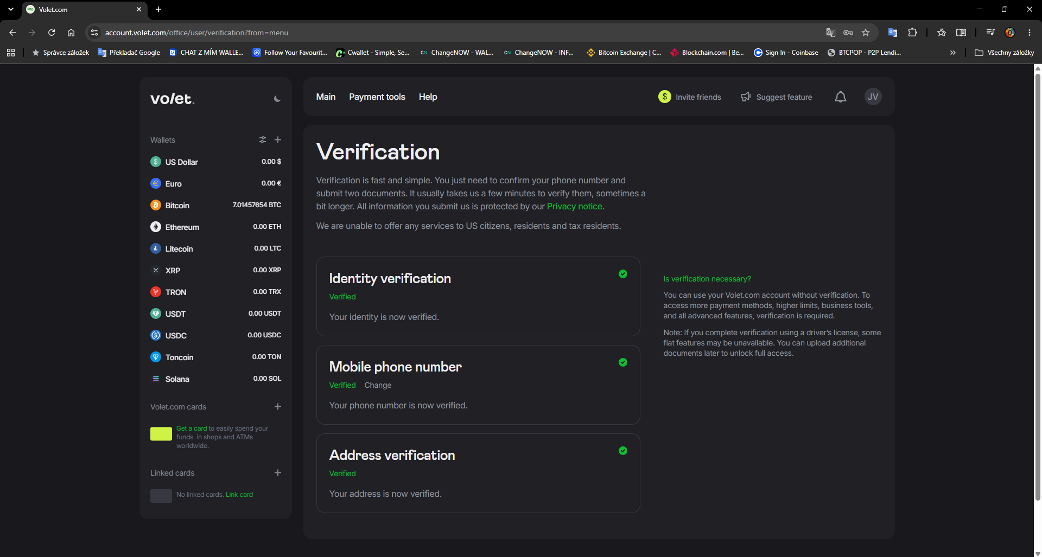Open notifications bell icon
Image resolution: width=1042 pixels, height=557 pixels.
click(x=841, y=97)
